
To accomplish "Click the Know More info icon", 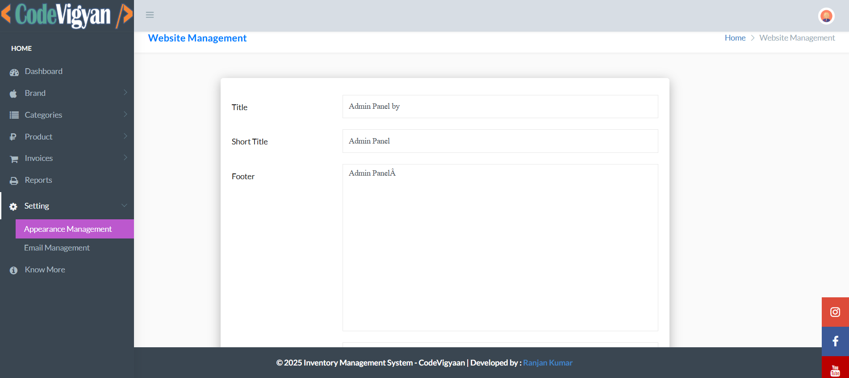I will point(14,271).
